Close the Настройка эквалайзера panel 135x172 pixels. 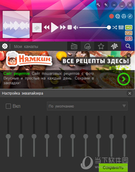click(130, 93)
